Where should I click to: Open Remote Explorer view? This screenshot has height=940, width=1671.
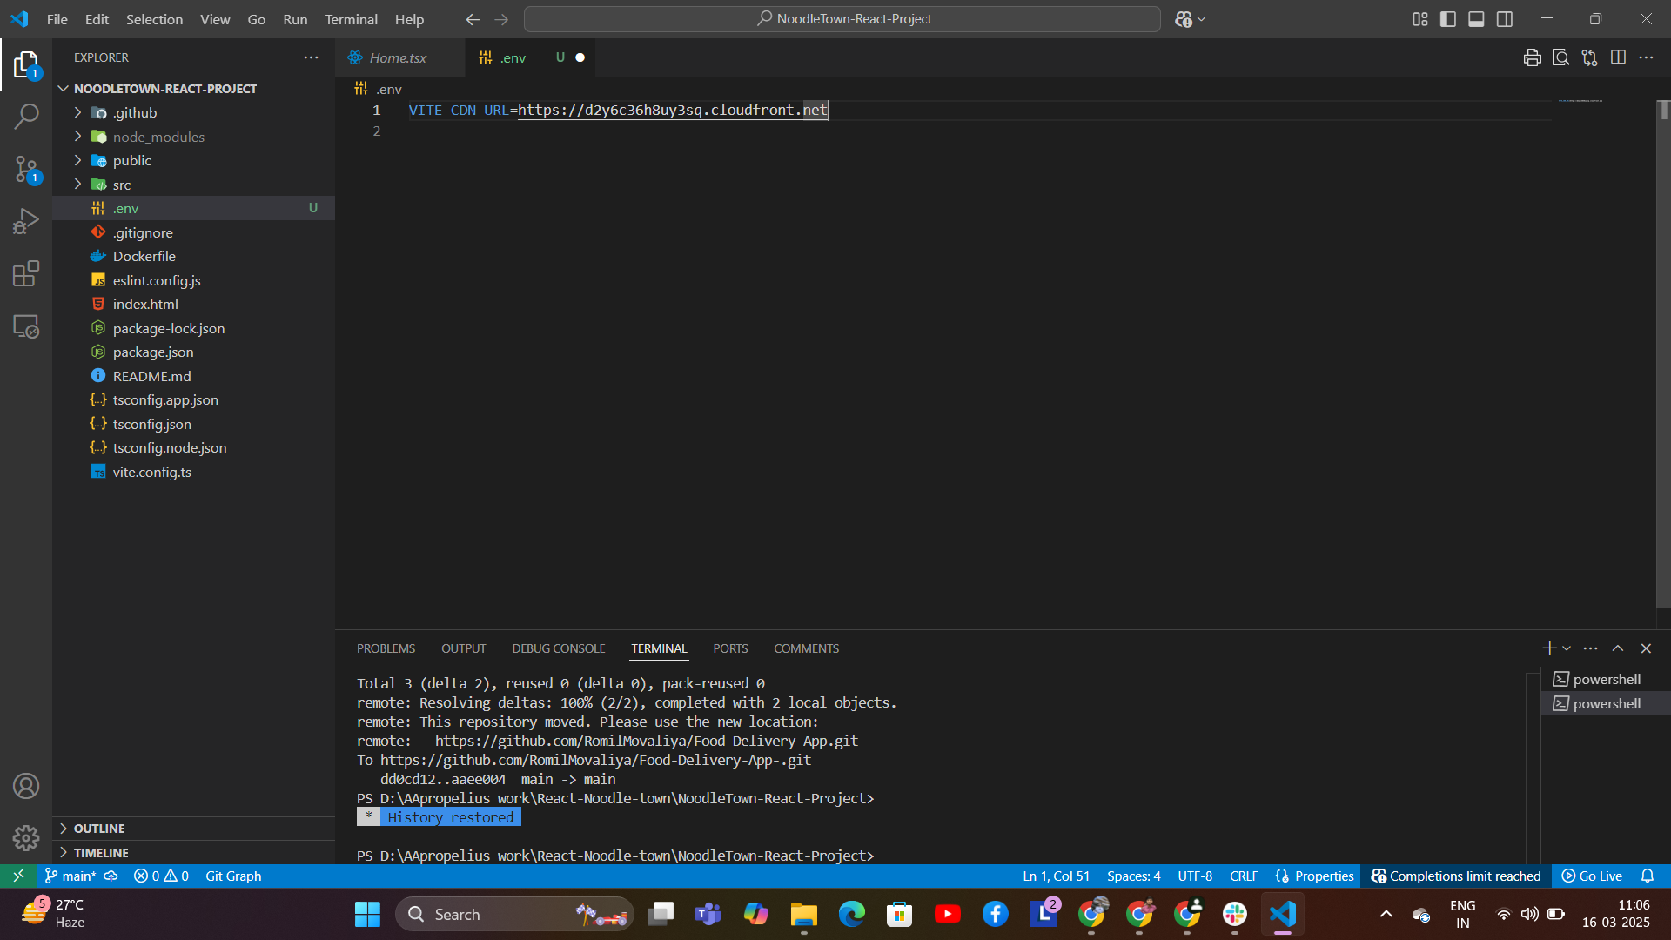pyautogui.click(x=26, y=326)
